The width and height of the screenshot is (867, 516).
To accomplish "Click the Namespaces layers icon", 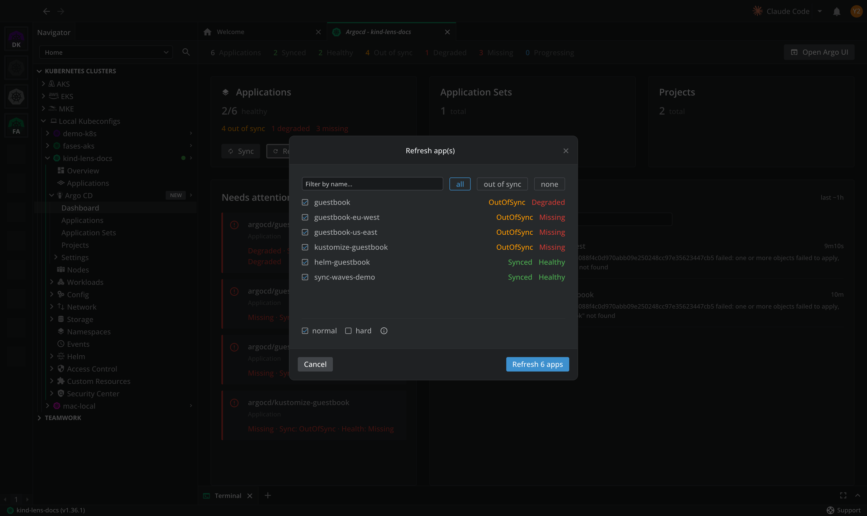I will [x=61, y=331].
